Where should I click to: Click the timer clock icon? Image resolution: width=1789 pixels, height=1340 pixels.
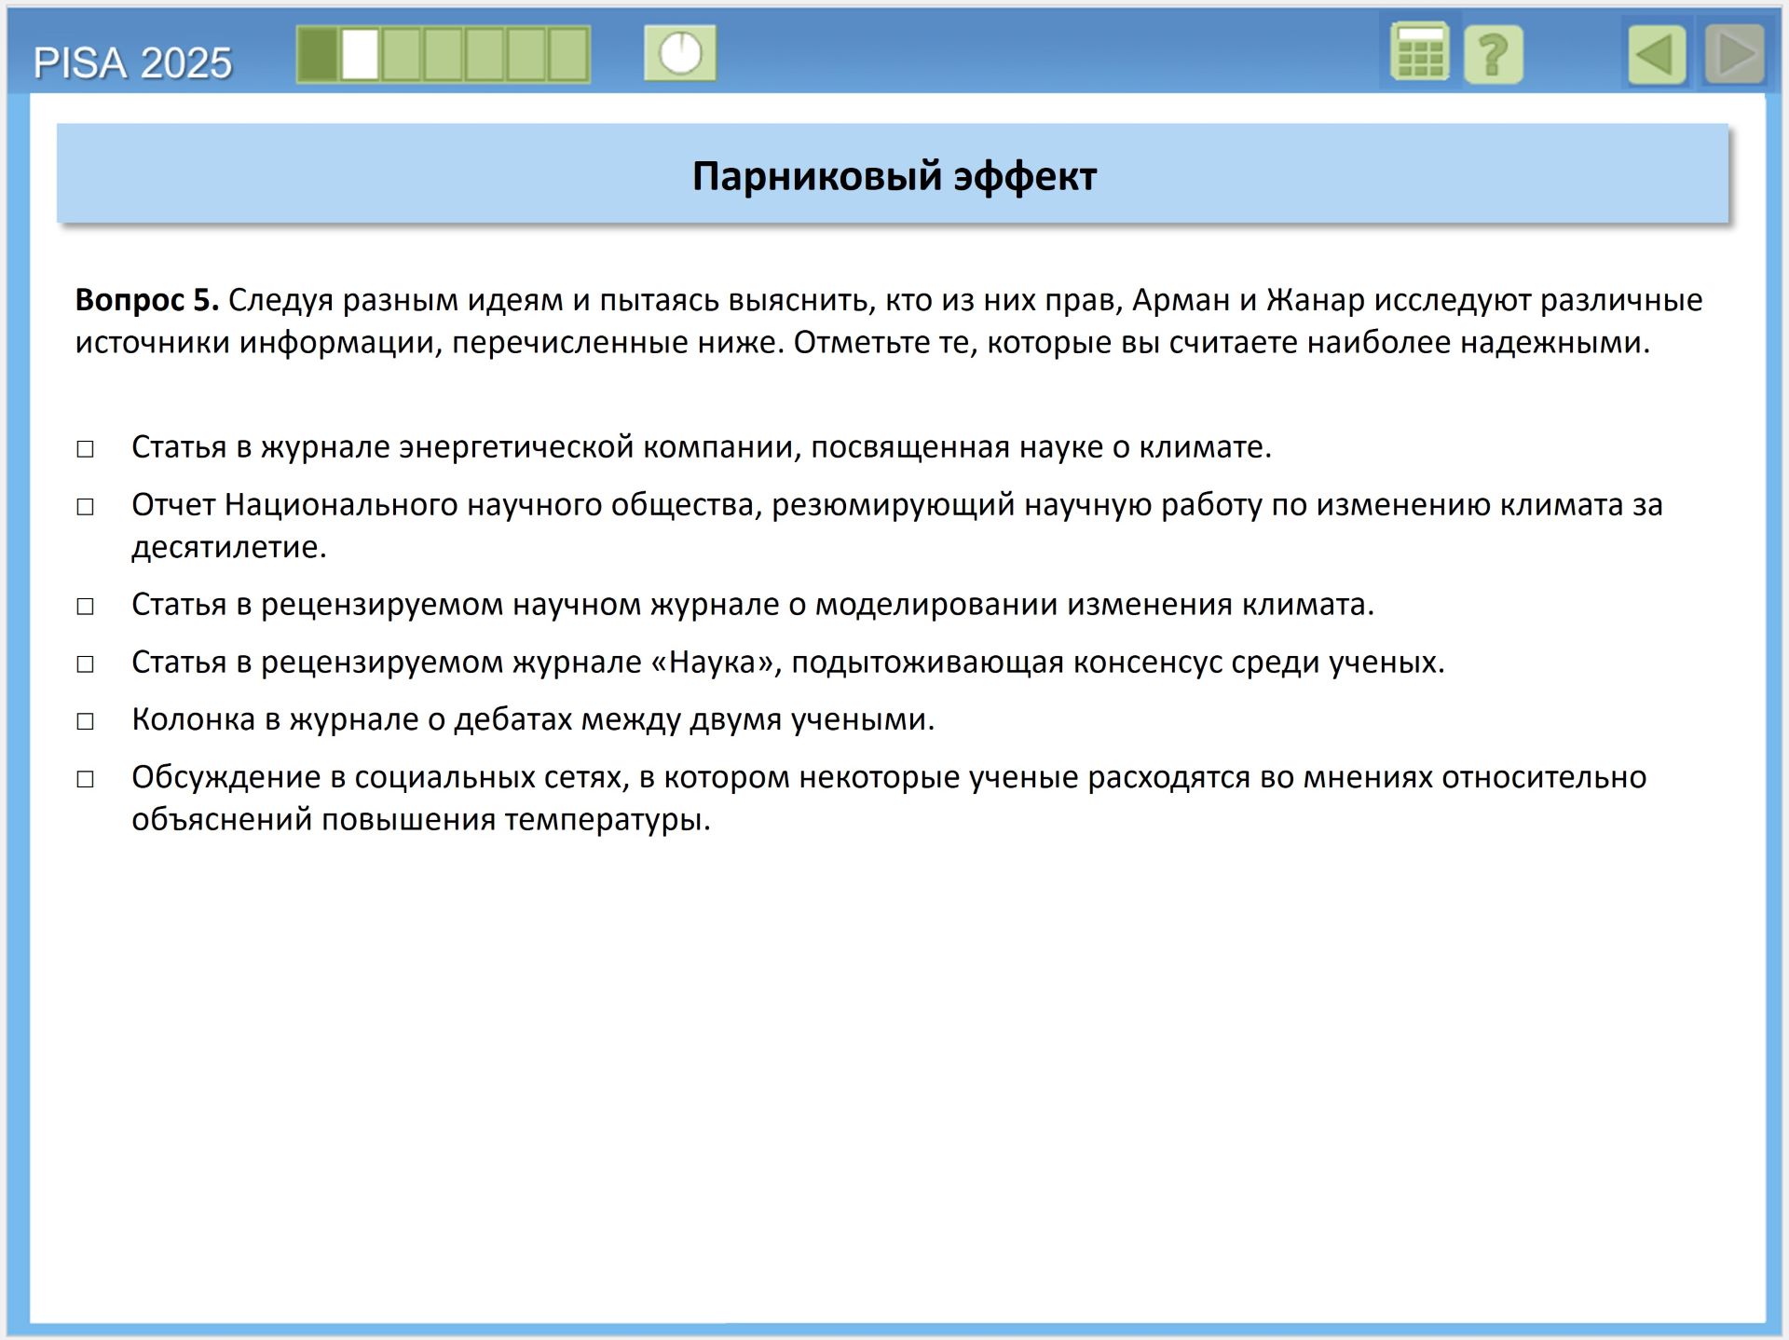[x=680, y=53]
